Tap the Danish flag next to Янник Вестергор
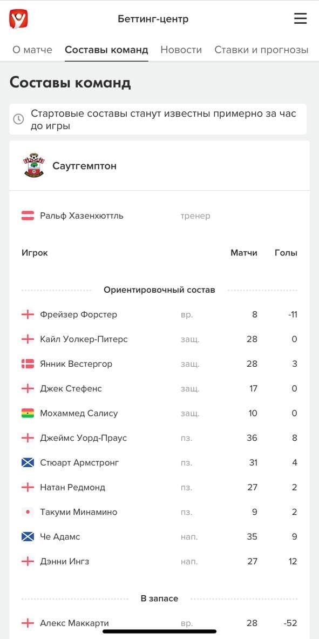Screen dimensions: 319x639 (x=28, y=364)
